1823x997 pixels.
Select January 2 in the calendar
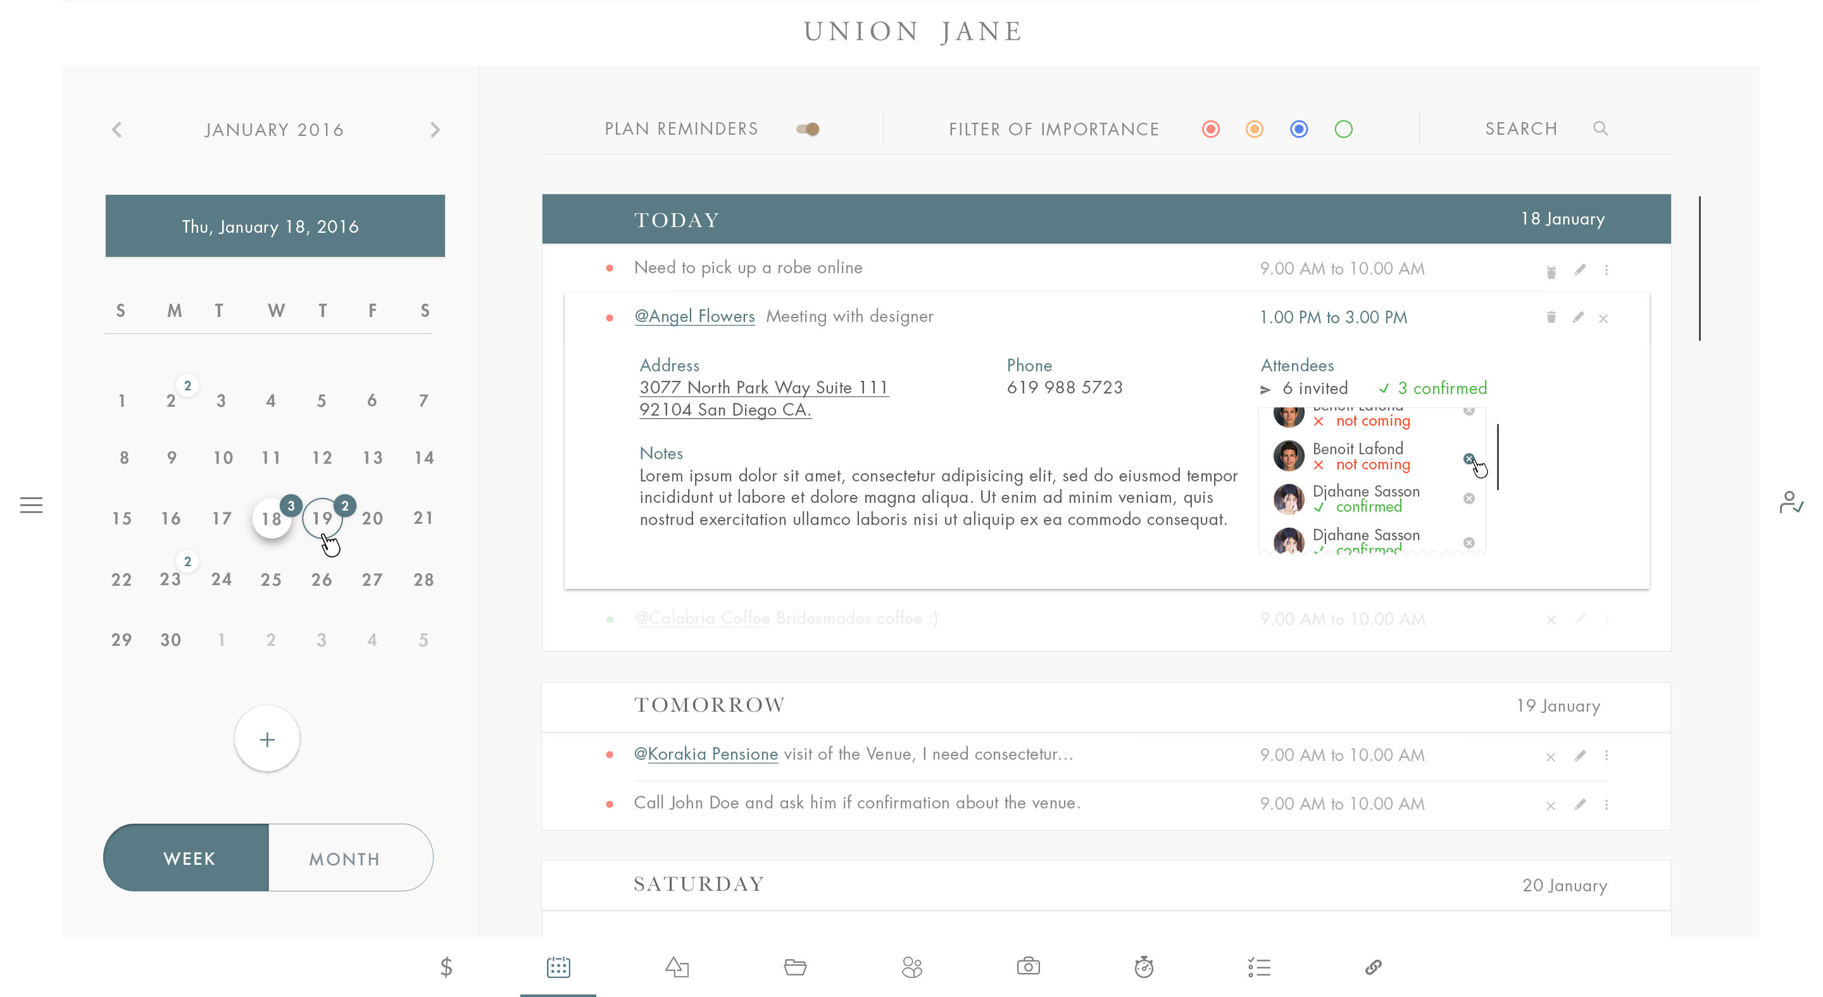point(170,401)
